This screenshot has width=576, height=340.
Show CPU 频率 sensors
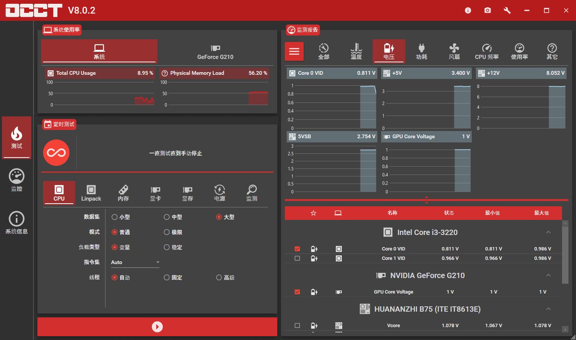487,51
